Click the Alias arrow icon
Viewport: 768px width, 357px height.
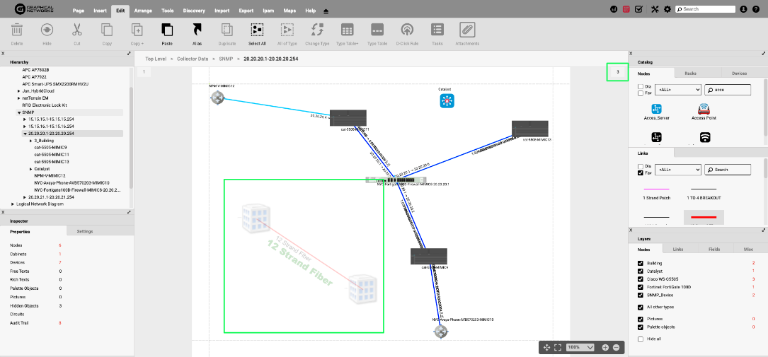point(197,30)
